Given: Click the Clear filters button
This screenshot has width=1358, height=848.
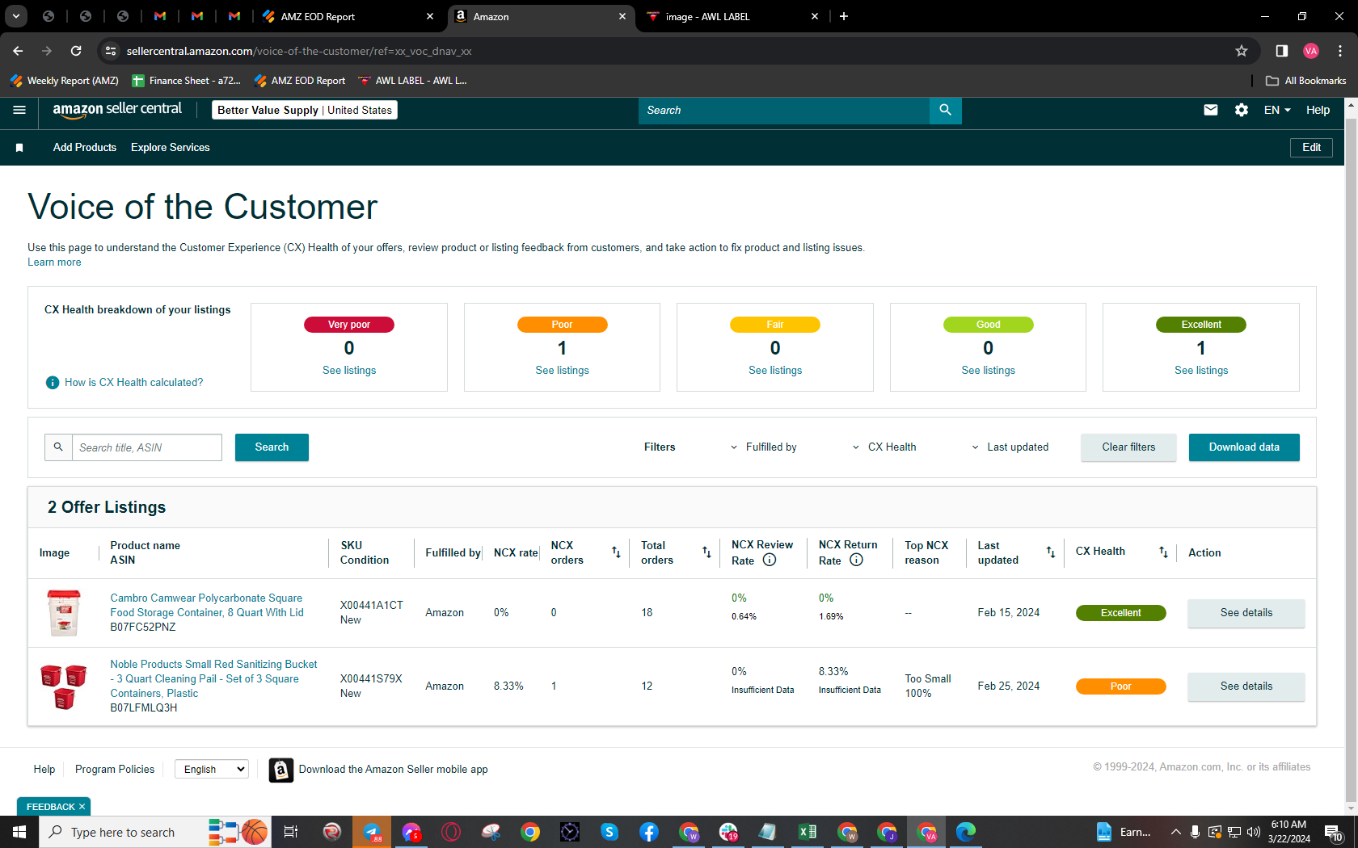Looking at the screenshot, I should 1128,447.
